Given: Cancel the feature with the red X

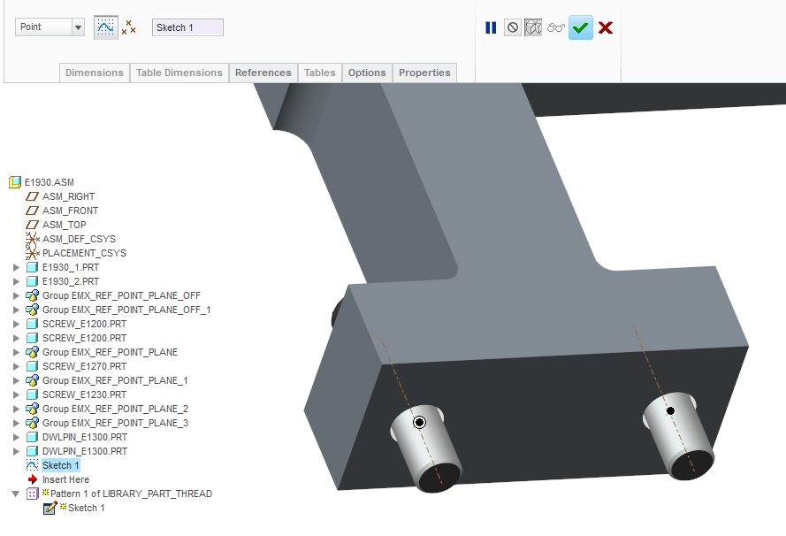Looking at the screenshot, I should (x=606, y=27).
